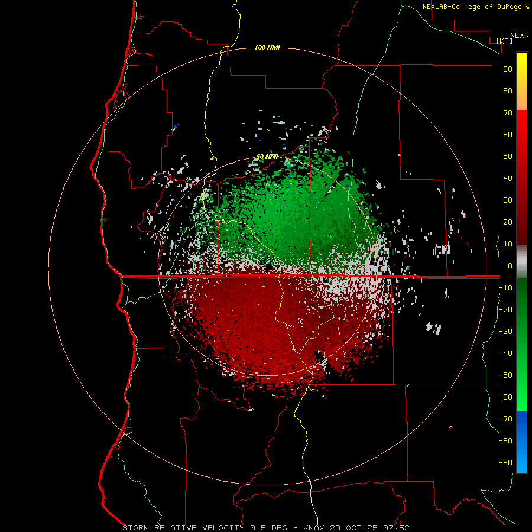Viewport: 532px width, 532px height.
Task: Click the -30 value on the velocity scale
Action: pyautogui.click(x=505, y=332)
